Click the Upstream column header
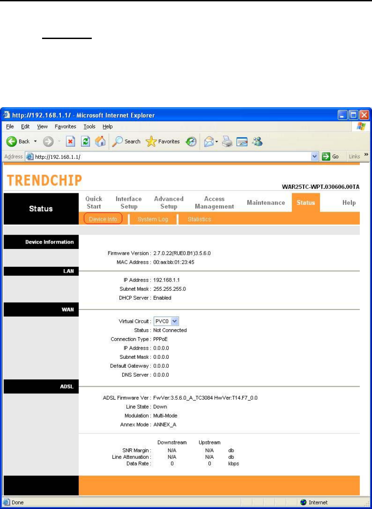 210,443
